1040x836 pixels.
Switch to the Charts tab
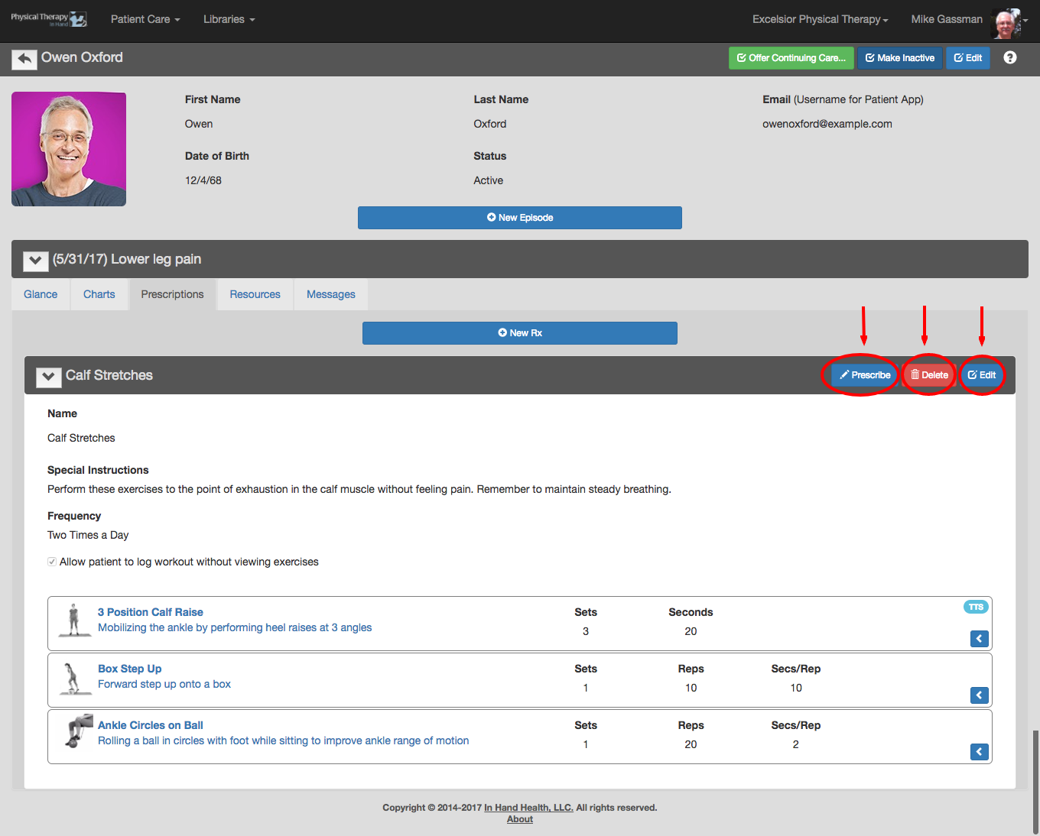(x=99, y=294)
